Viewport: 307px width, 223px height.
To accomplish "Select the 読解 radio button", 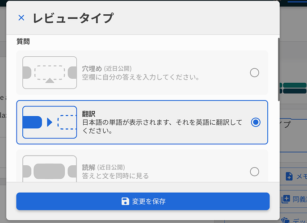I will [254, 171].
